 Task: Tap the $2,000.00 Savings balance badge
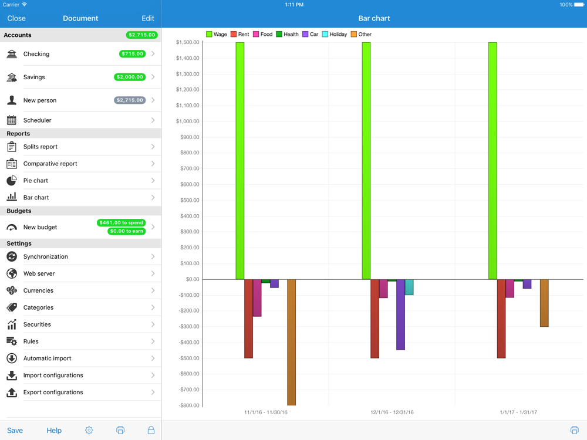point(130,77)
